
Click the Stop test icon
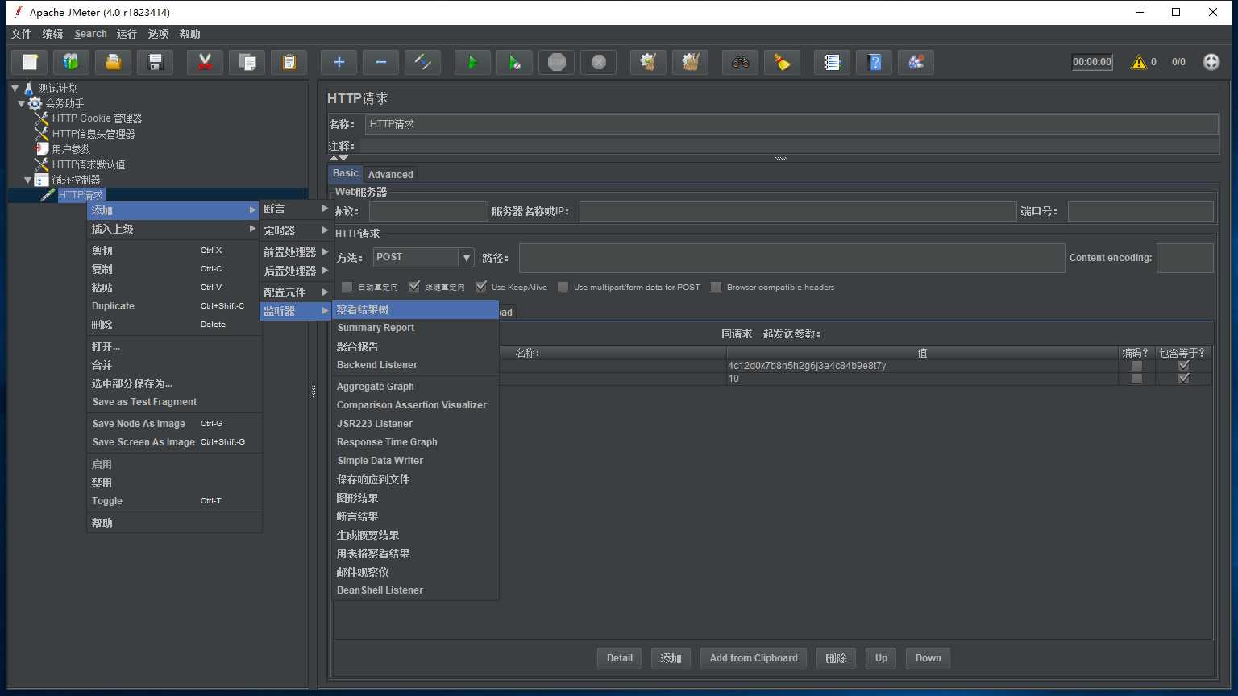556,62
